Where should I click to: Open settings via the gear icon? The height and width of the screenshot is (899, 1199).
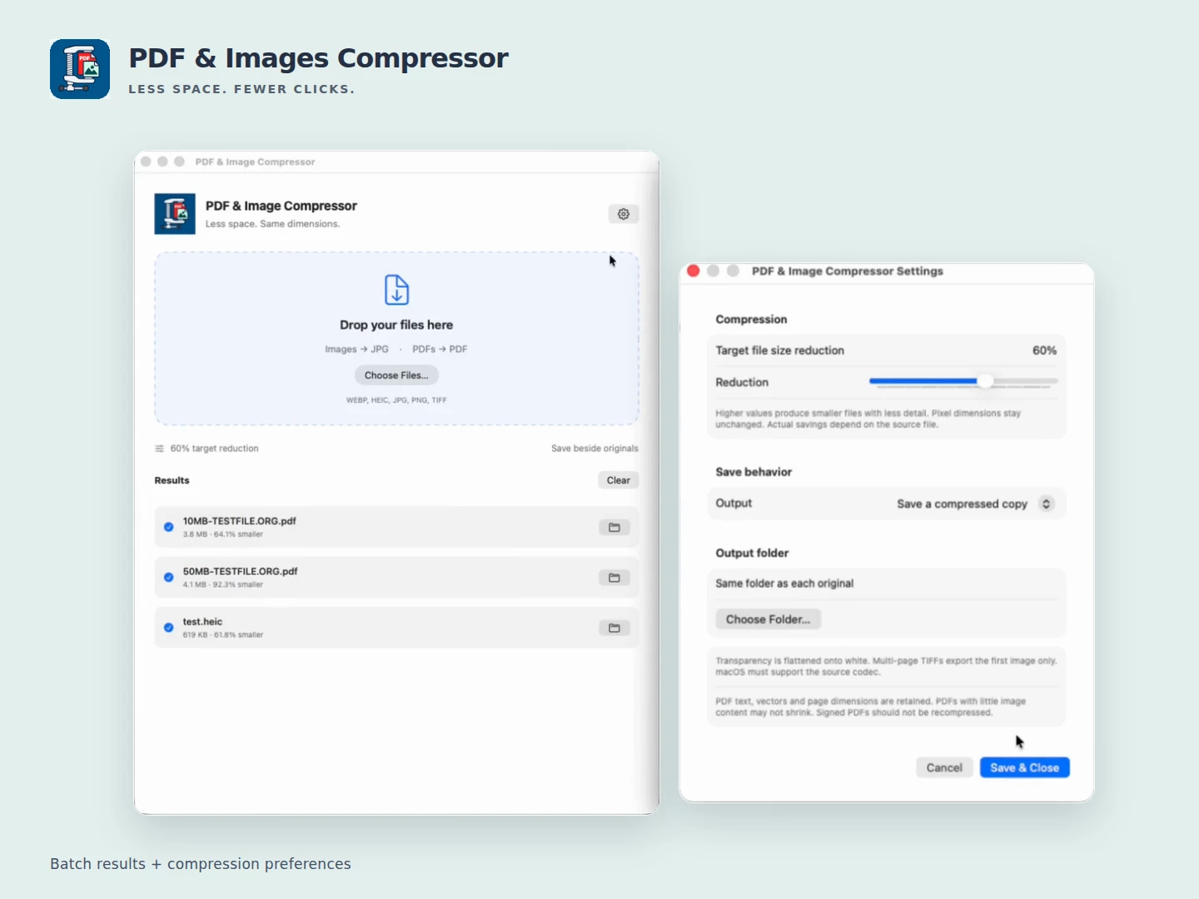624,214
